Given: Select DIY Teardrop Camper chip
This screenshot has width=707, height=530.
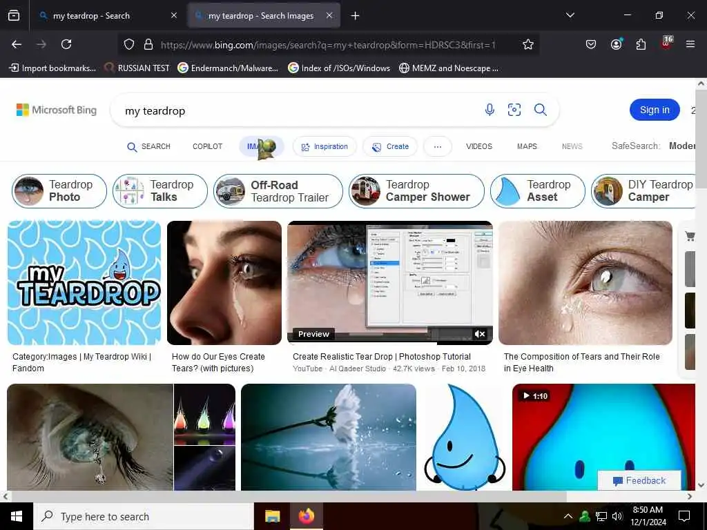Looking at the screenshot, I should click(645, 191).
